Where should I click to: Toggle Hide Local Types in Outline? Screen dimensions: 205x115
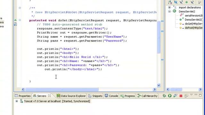tap(192, 2)
